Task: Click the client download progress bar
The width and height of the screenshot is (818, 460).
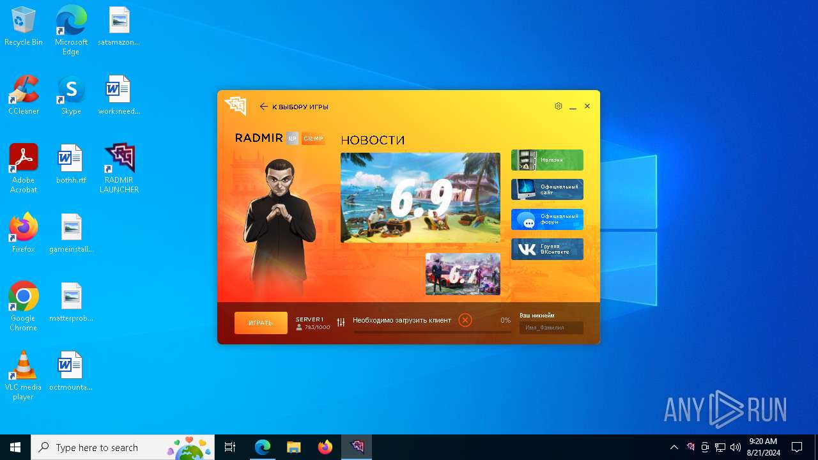Action: click(433, 332)
